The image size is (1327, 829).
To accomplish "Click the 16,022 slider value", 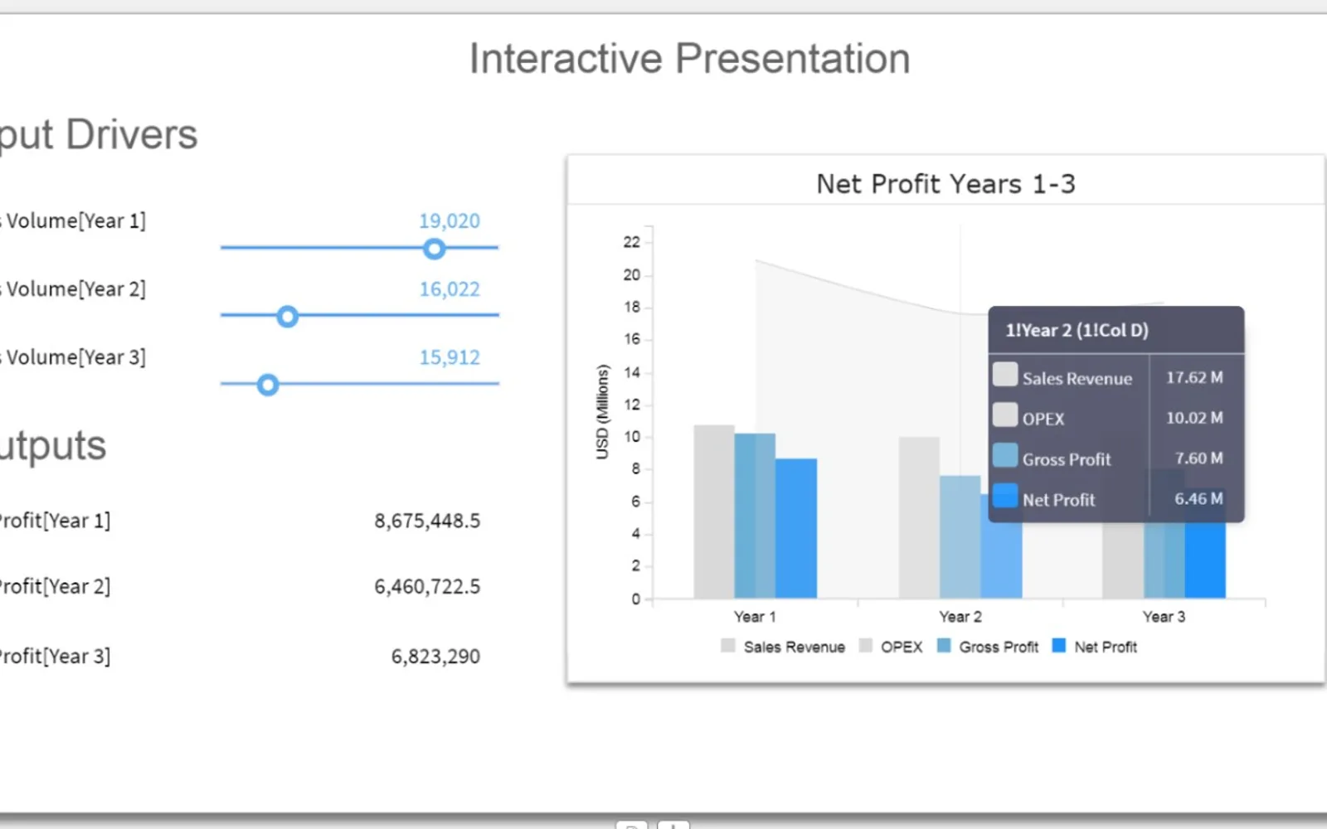I will click(449, 289).
